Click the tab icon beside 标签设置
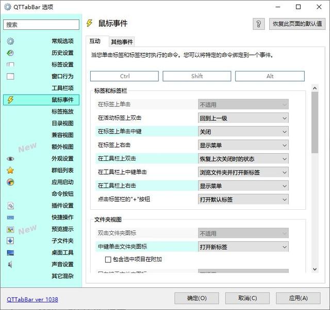 click(10, 64)
